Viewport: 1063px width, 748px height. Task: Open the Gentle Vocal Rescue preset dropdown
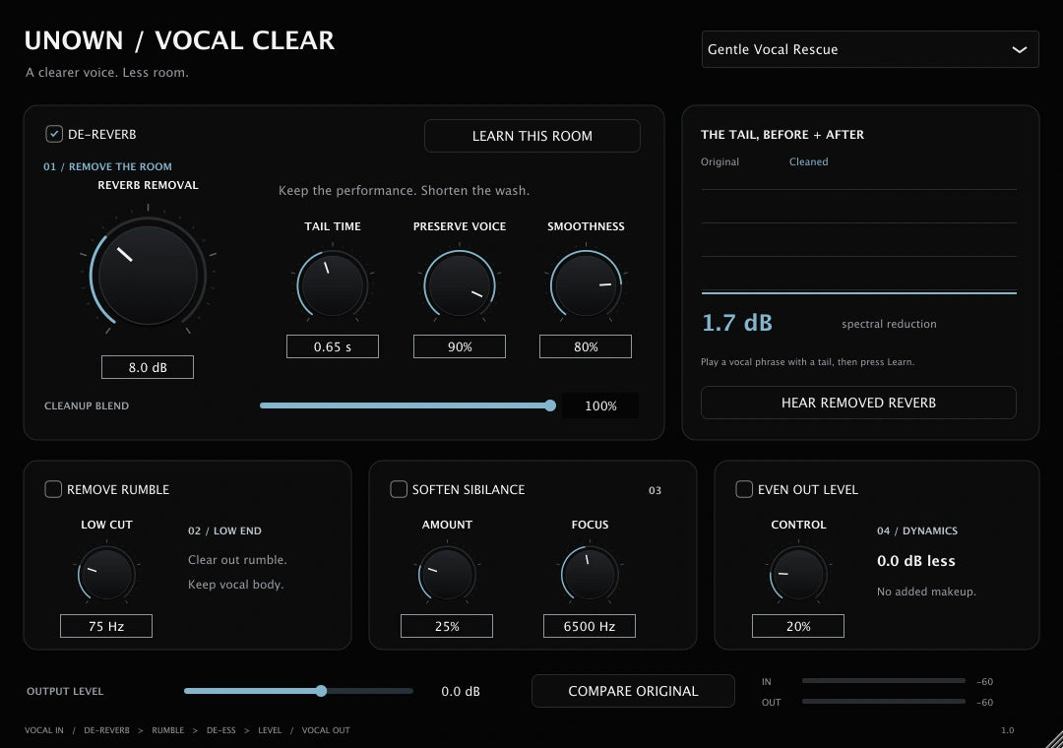[x=870, y=49]
